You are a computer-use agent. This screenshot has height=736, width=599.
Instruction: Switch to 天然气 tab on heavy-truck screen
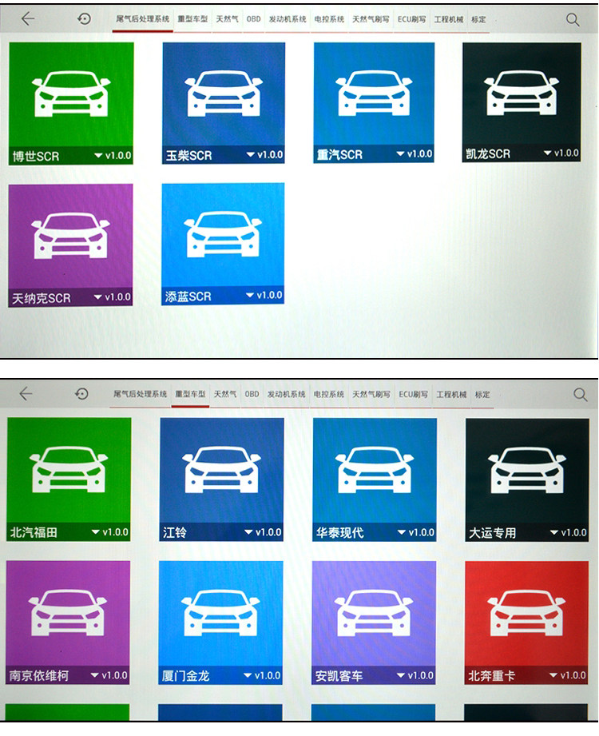(225, 394)
